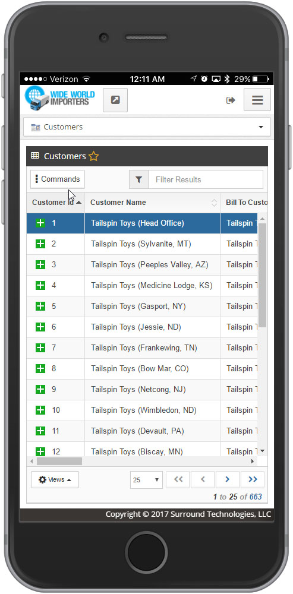Click the horizontal scrollbar right arrow

click(253, 462)
